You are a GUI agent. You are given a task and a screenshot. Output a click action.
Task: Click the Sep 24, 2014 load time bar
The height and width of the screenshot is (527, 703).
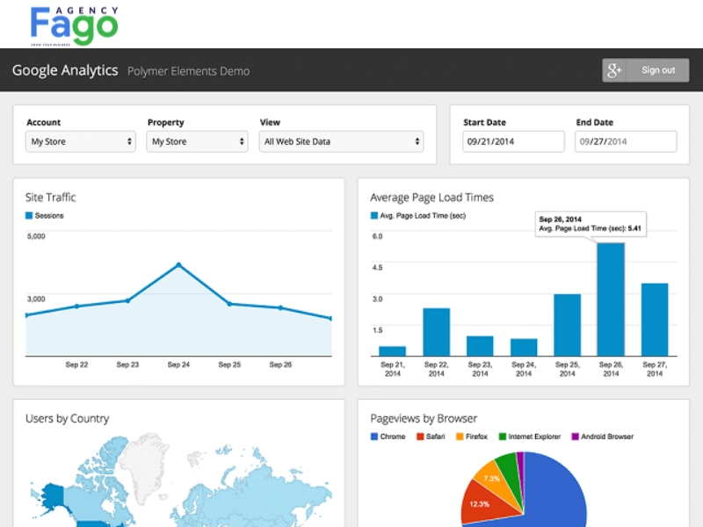524,347
